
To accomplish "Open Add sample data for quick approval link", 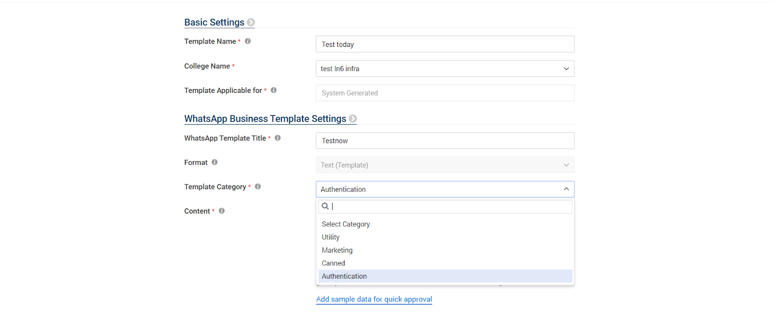I will 374,299.
